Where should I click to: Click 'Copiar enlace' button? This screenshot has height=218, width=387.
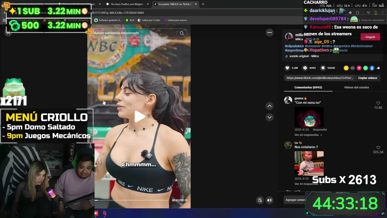click(367, 78)
